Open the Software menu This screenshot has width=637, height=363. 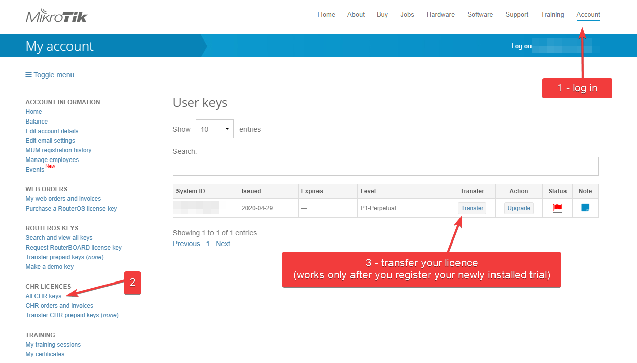(480, 15)
